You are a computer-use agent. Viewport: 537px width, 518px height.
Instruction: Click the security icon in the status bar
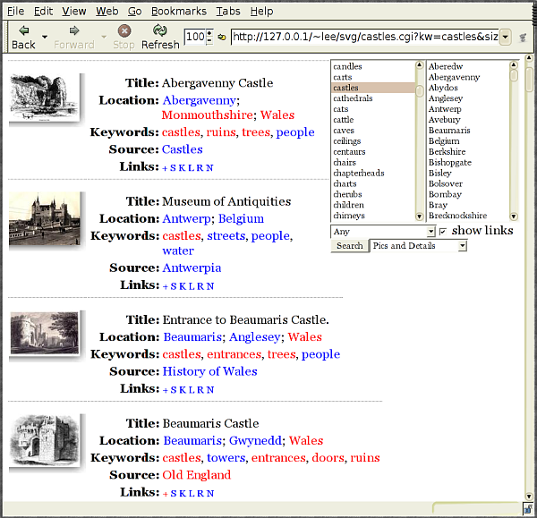point(529,509)
